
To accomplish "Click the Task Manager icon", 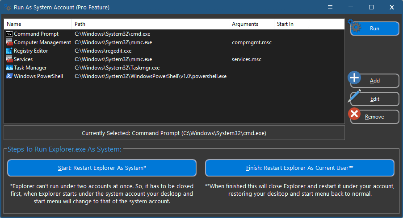I will (9, 68).
